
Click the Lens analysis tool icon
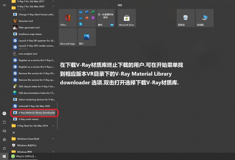[15, 54]
